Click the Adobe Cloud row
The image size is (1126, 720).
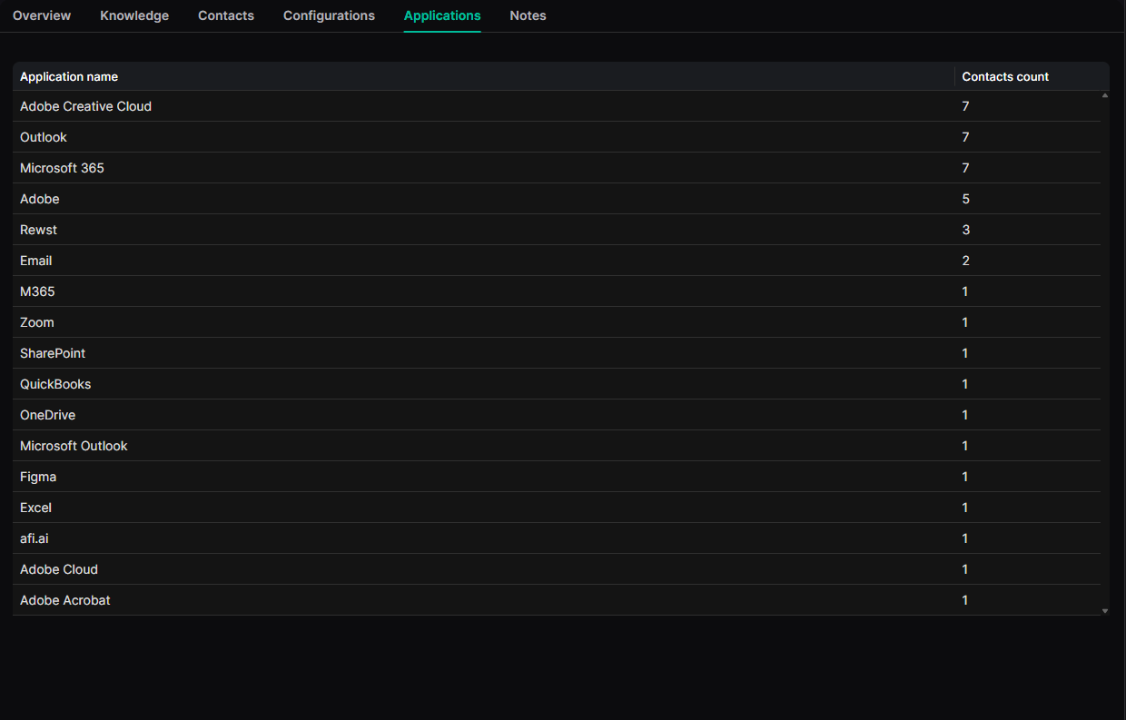[557, 569]
